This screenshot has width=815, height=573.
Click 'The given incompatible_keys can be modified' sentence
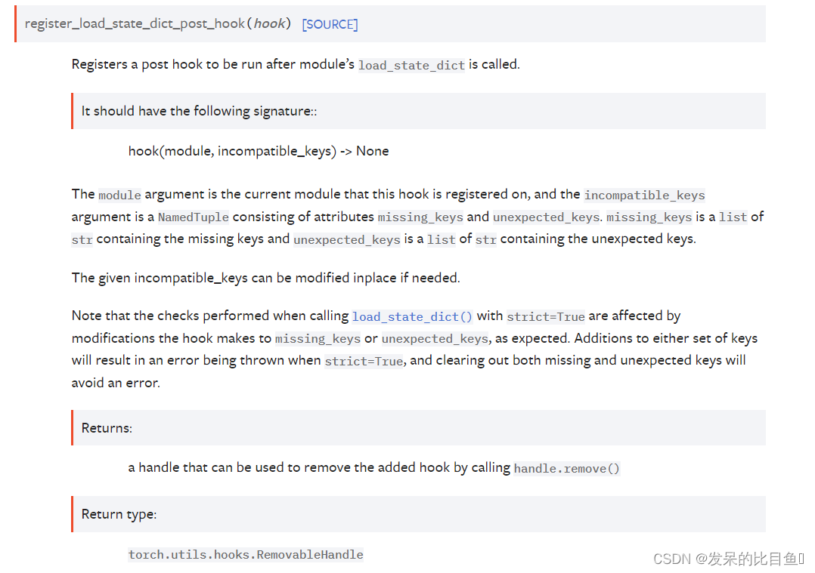[x=265, y=278]
